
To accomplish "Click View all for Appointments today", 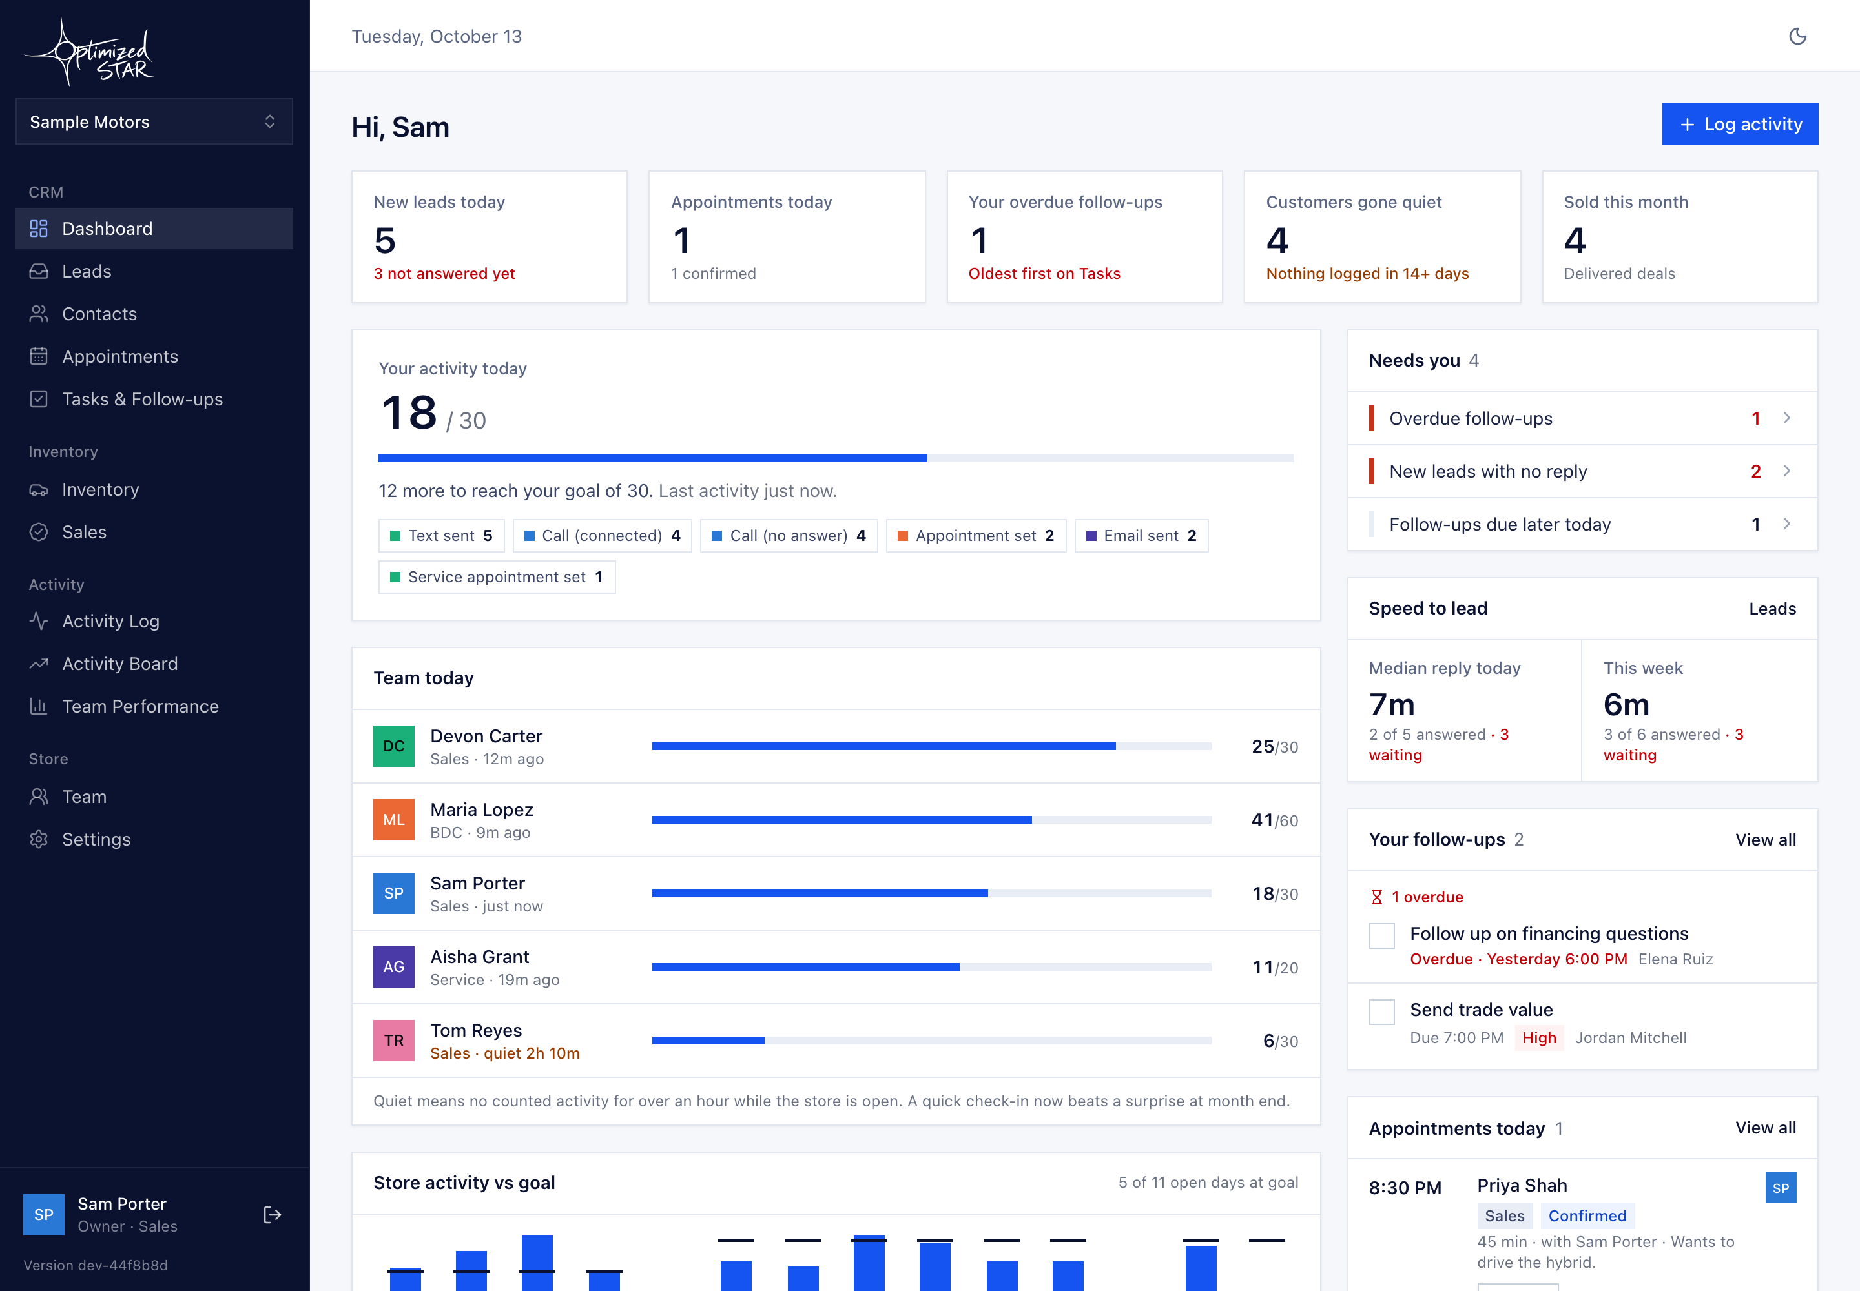I will tap(1765, 1128).
